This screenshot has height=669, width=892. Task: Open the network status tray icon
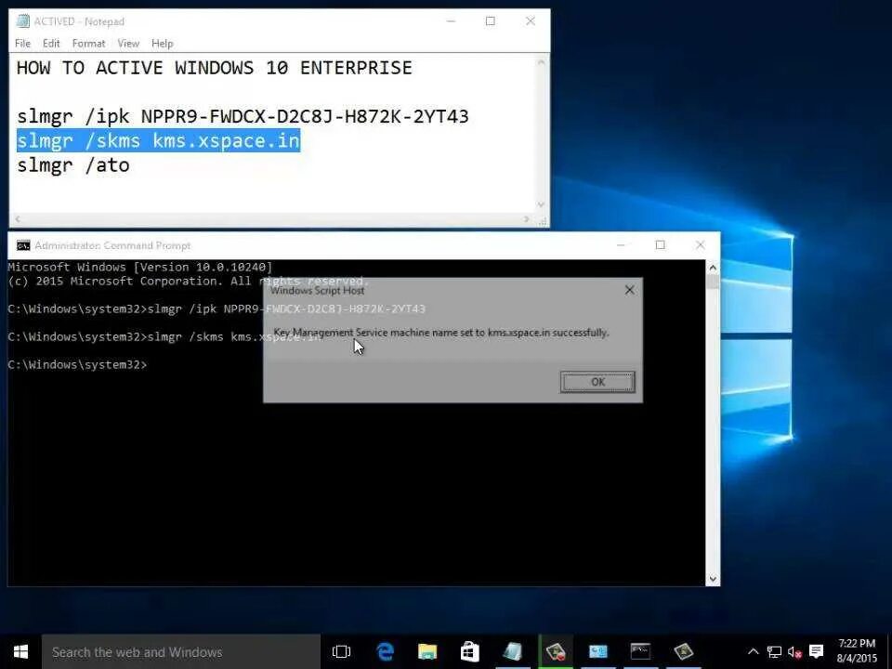774,652
